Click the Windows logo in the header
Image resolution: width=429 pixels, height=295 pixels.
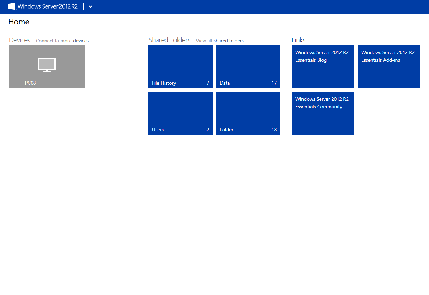12,6
